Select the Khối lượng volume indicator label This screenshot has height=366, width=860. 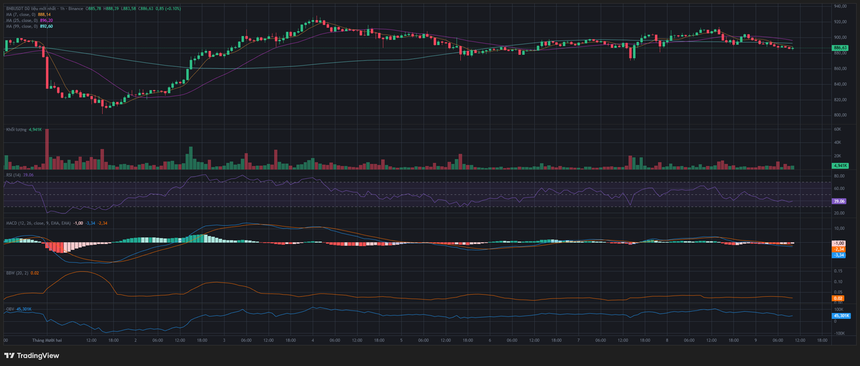tap(16, 129)
